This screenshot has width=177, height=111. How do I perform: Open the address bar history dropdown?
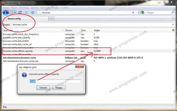point(137,13)
